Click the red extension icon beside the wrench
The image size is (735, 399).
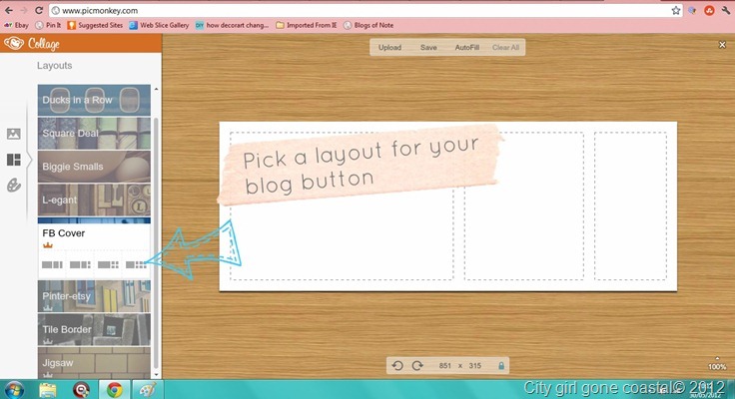(709, 10)
